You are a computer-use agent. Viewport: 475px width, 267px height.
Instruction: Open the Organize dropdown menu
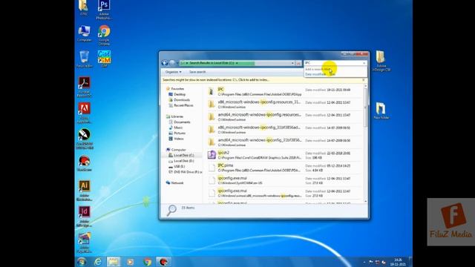(x=173, y=72)
